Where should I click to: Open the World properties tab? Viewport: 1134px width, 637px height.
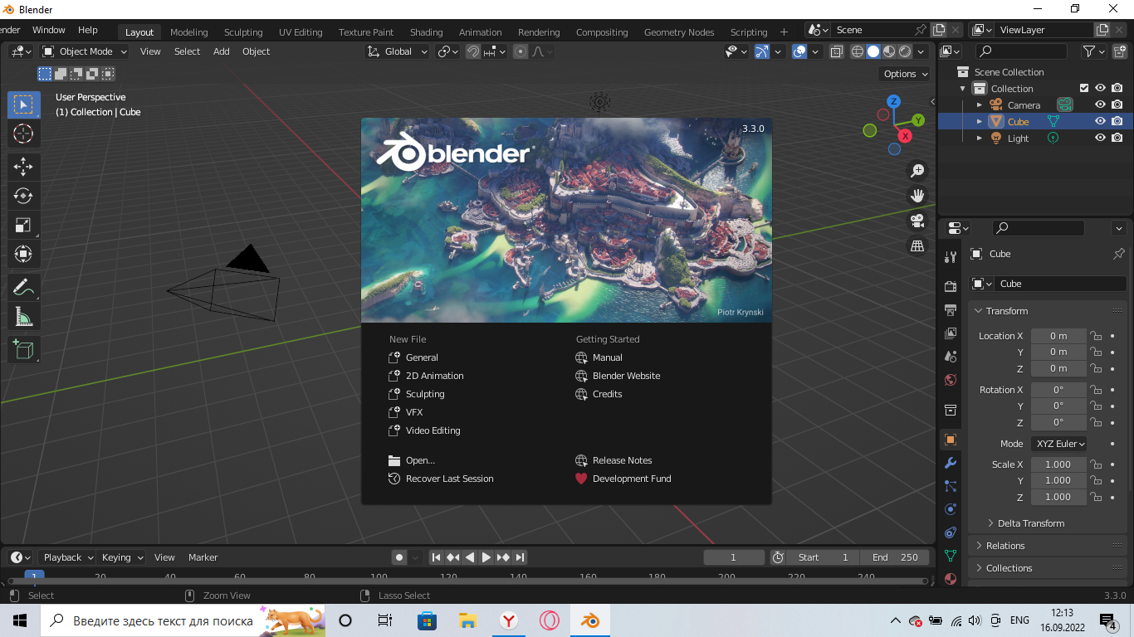pyautogui.click(x=951, y=380)
